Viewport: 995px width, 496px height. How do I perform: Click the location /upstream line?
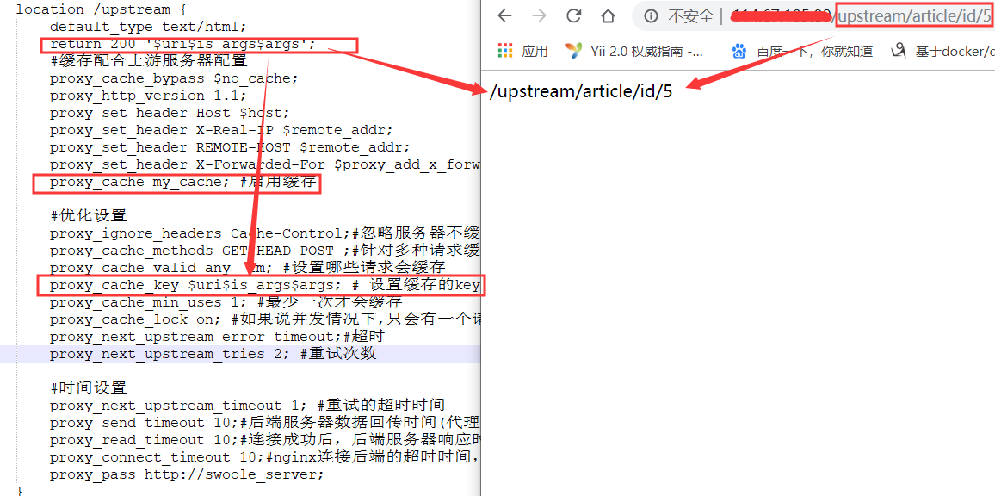[100, 9]
